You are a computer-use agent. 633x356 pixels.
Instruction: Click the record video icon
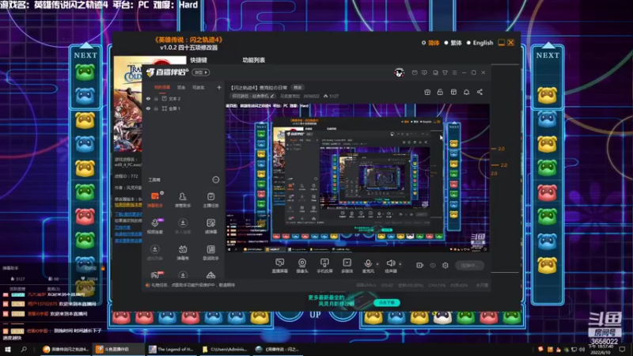coord(420,265)
